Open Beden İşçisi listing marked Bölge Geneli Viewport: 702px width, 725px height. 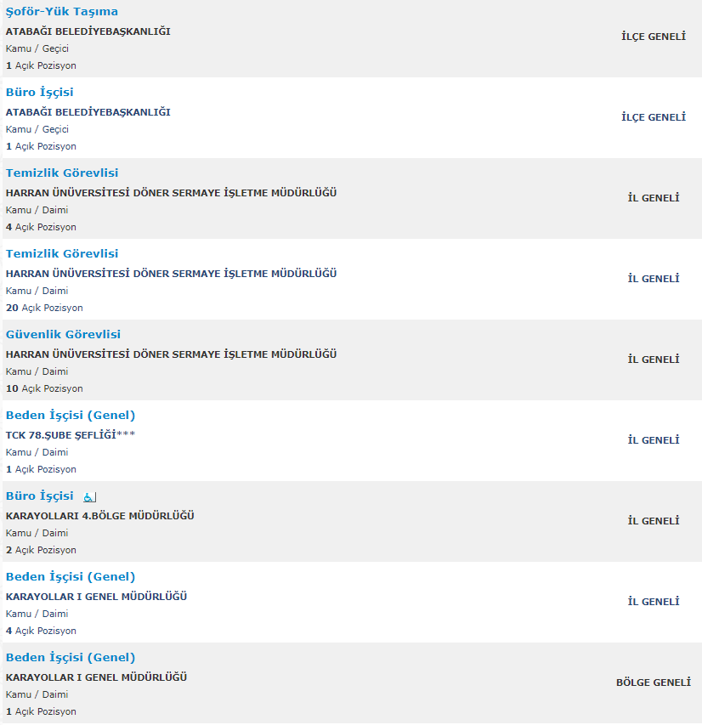[x=71, y=658]
